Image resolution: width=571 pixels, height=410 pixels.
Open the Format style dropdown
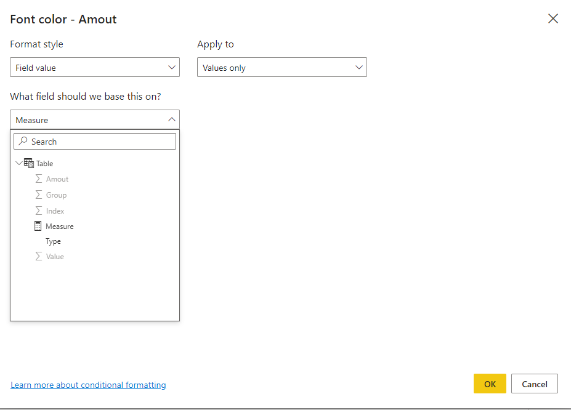pos(95,67)
